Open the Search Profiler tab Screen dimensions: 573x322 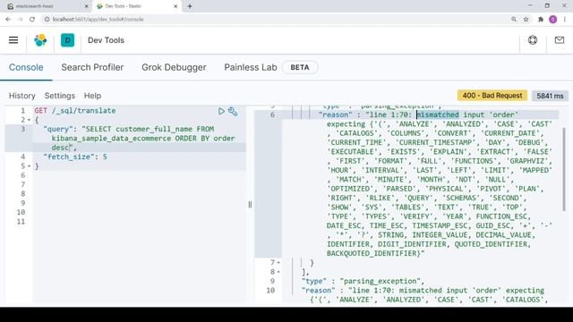[92, 68]
